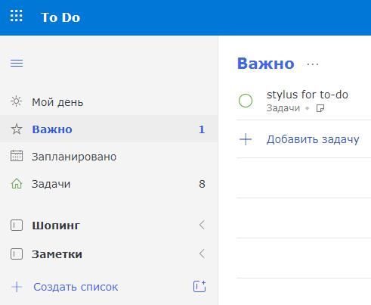Open list options ellipsis next to Важно
The image size is (371, 305).
313,64
